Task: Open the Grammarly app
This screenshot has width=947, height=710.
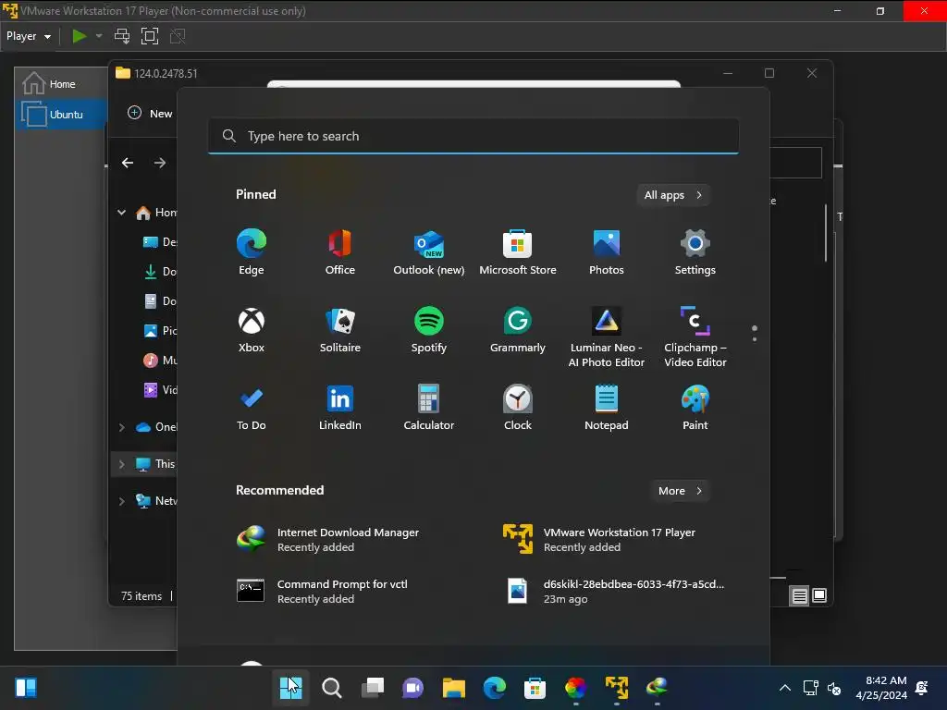Action: click(518, 330)
